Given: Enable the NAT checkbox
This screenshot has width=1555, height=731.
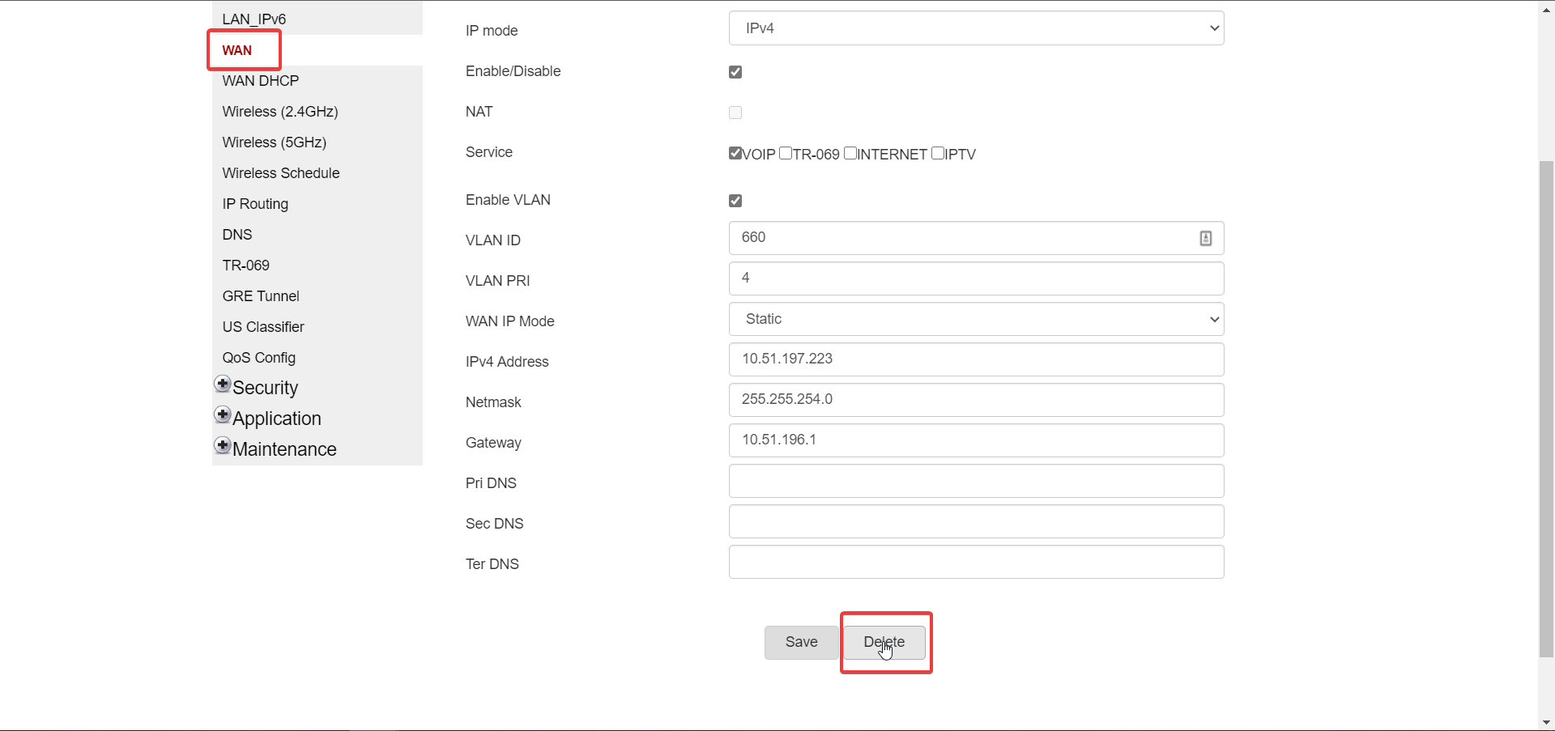Looking at the screenshot, I should click(x=735, y=113).
